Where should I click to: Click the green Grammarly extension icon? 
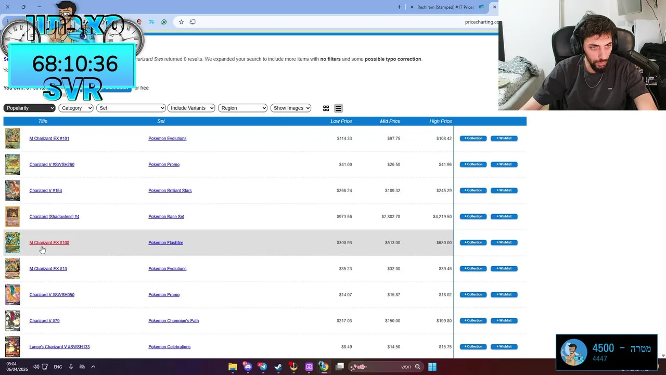(x=164, y=22)
